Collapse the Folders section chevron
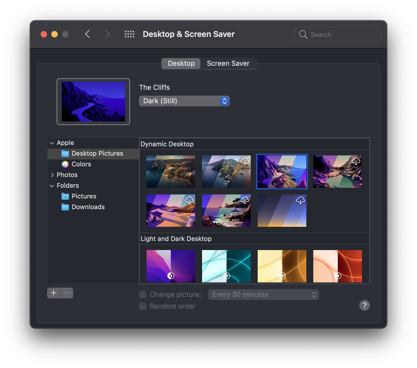Image resolution: width=417 pixels, height=368 pixels. point(52,186)
